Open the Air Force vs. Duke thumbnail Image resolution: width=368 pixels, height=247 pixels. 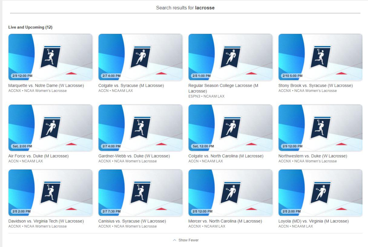coord(50,128)
